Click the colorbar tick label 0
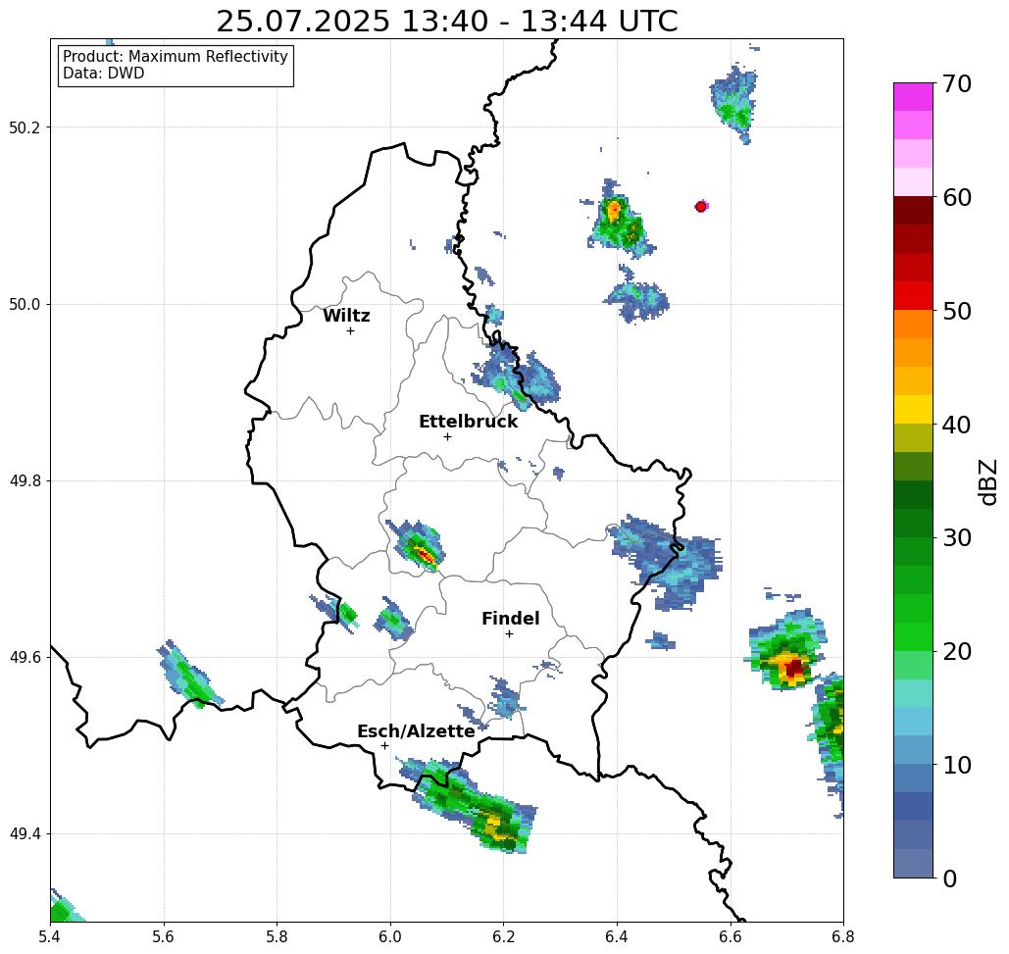The height and width of the screenshot is (954, 1009). click(949, 879)
